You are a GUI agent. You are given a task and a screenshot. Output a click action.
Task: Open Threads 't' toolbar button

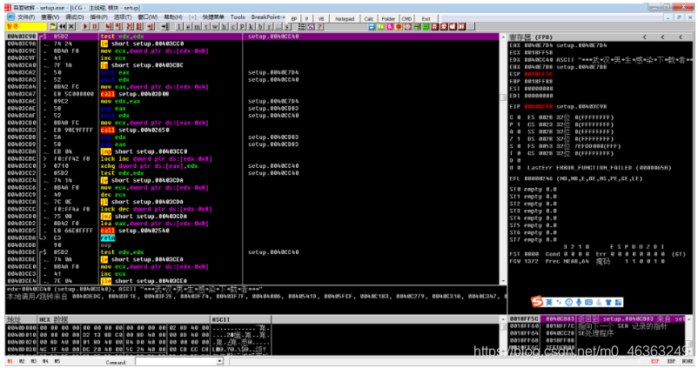pos(206,27)
